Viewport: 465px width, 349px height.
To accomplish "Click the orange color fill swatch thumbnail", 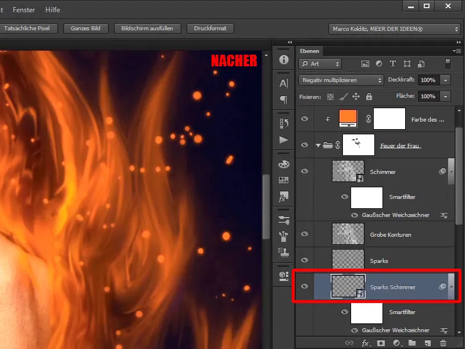I will [x=348, y=119].
